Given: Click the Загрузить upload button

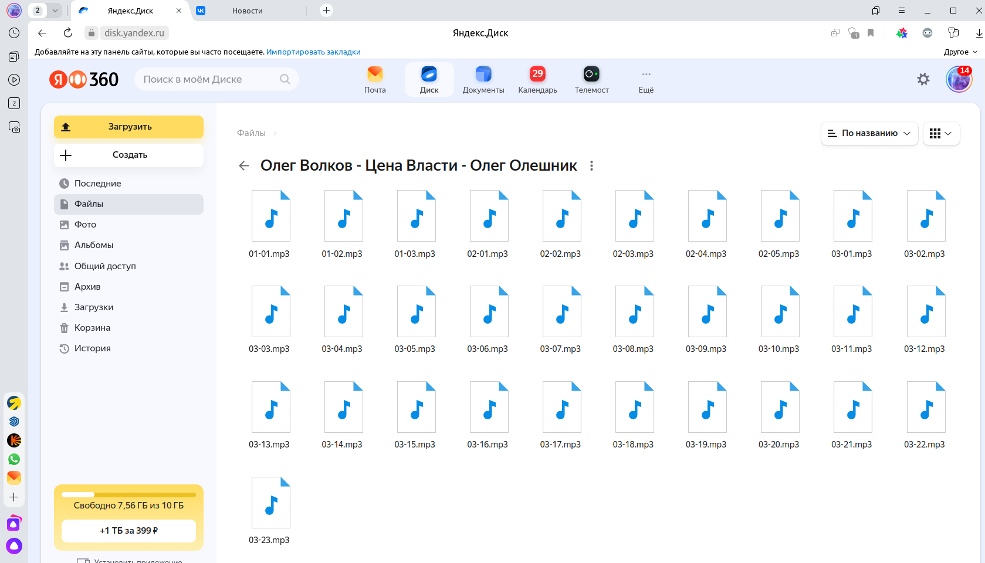Looking at the screenshot, I should [129, 127].
